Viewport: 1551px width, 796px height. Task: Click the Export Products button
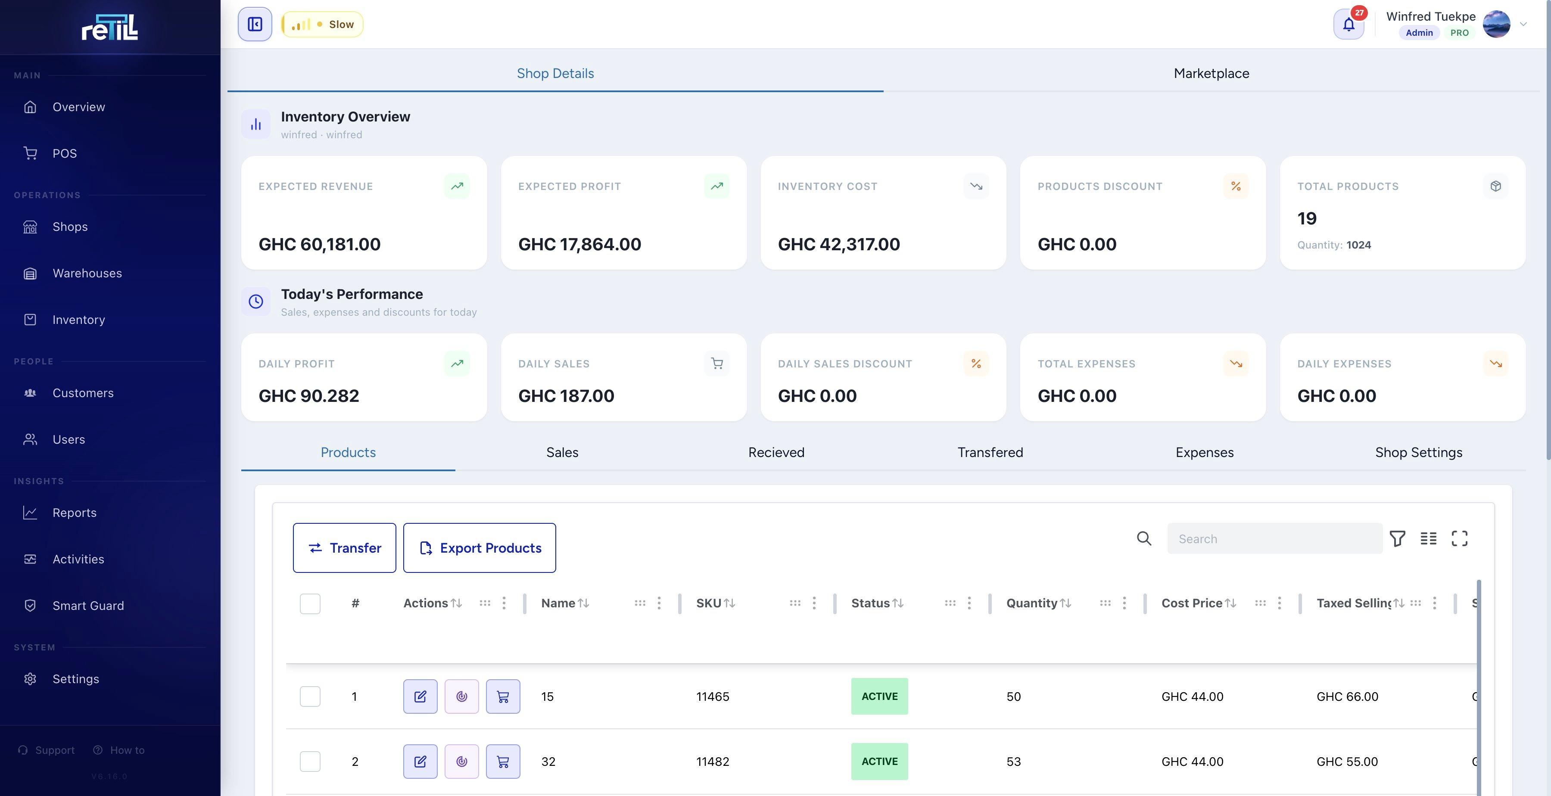click(x=479, y=548)
